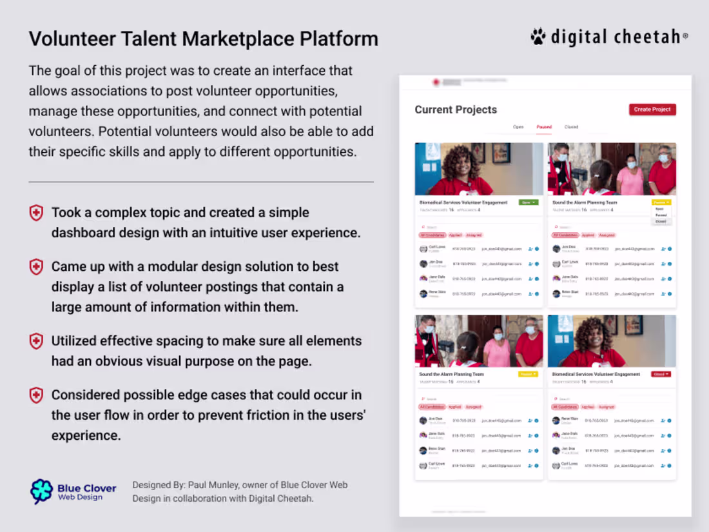Click the blue info icon beside Jon Doe
This screenshot has width=709, height=532.
click(537, 264)
